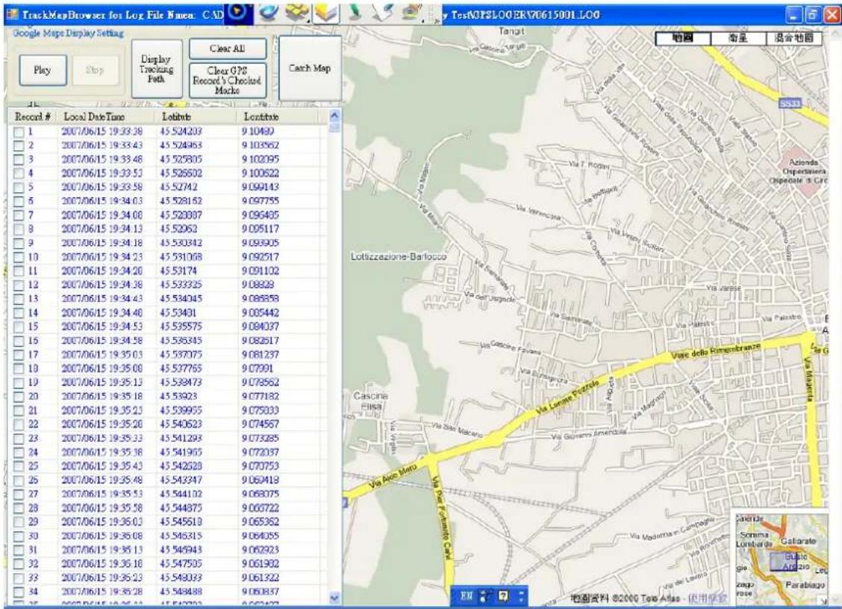The height and width of the screenshot is (609, 842).
Task: Open the 使用條款 terms link on map
Action: pos(707,599)
